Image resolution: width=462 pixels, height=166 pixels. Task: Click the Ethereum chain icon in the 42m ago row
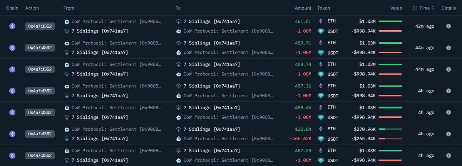click(12, 26)
